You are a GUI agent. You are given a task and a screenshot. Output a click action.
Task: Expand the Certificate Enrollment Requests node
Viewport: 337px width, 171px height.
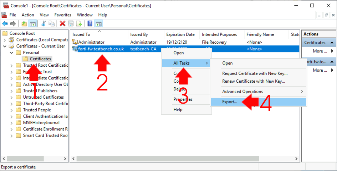(12, 129)
